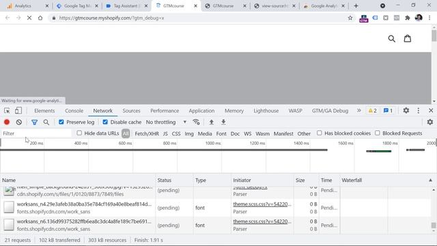Open a new browser tab

(x=356, y=6)
